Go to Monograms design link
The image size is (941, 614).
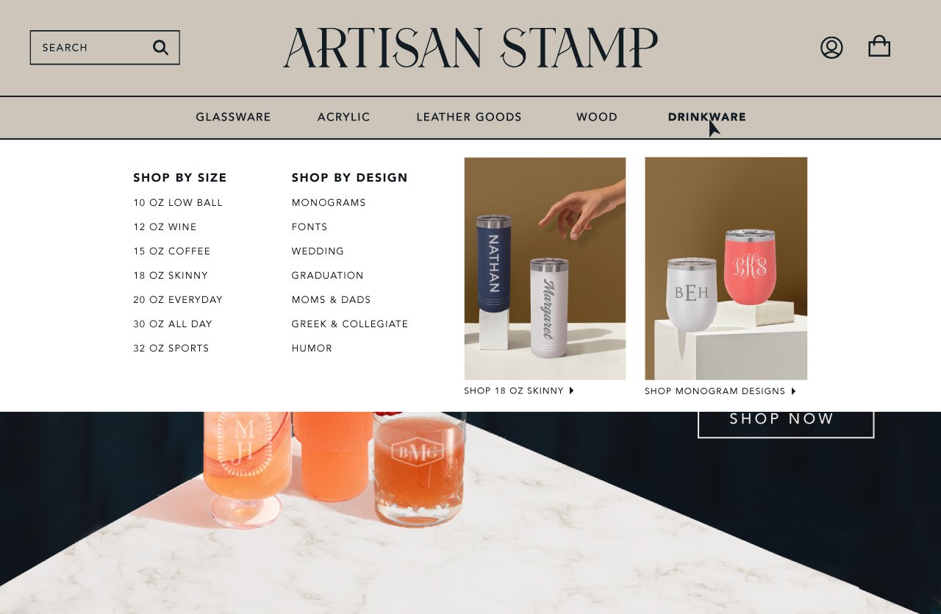pyautogui.click(x=329, y=203)
